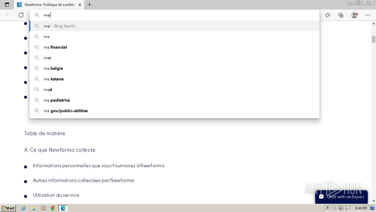Open the user profile avatar
The height and width of the screenshot is (212, 376).
click(354, 15)
